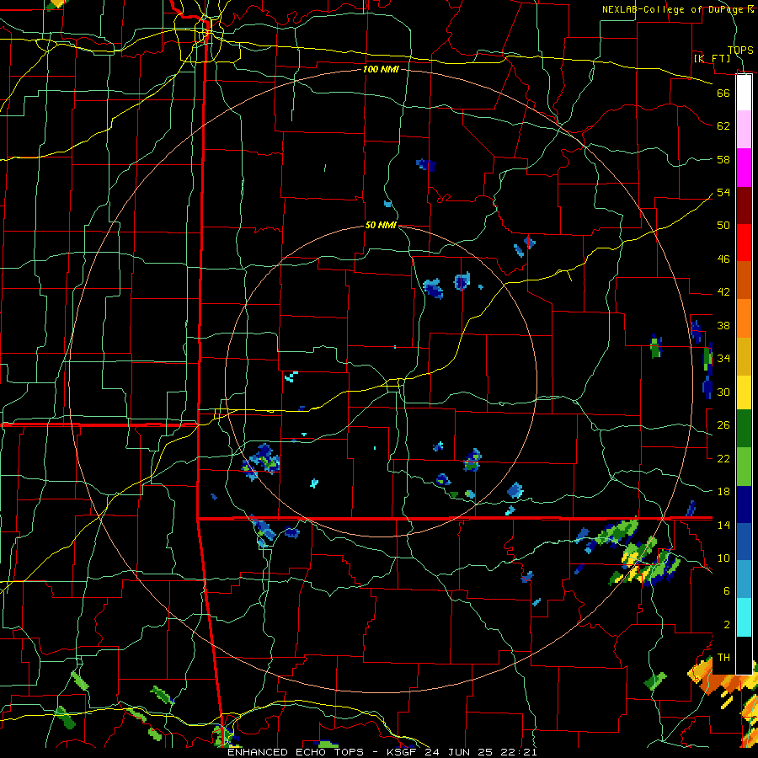Select the black TH legend swatch
The image size is (758, 758).
click(744, 655)
